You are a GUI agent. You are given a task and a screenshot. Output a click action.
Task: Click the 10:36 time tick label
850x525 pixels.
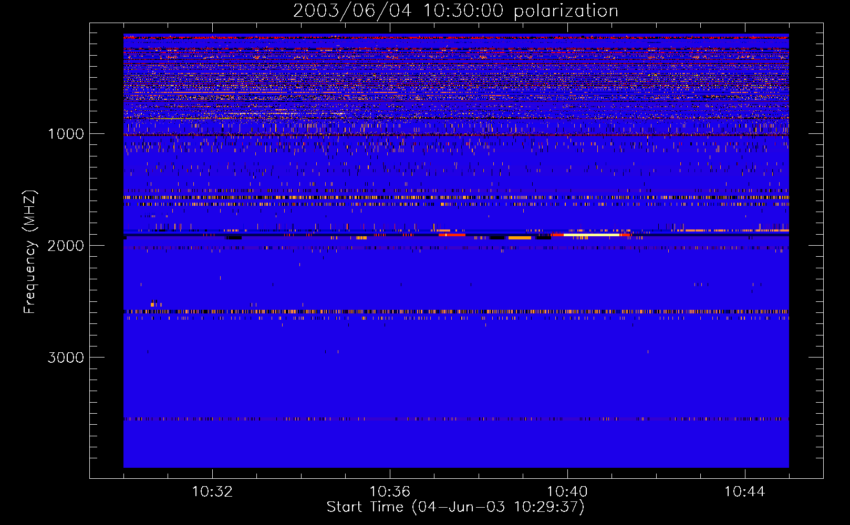(390, 492)
